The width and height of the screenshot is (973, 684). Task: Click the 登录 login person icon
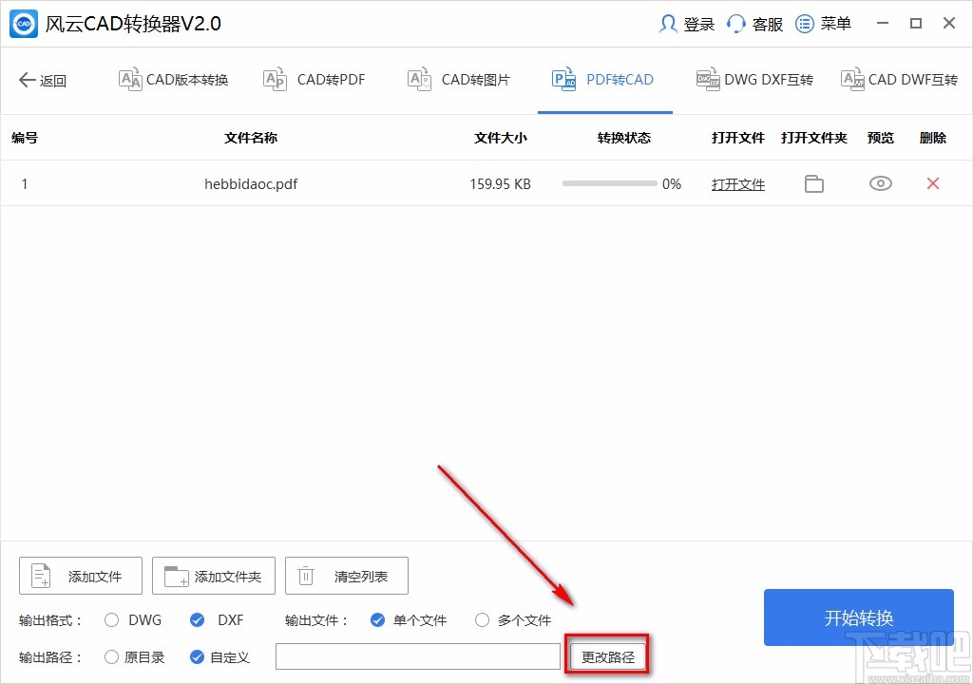[669, 23]
